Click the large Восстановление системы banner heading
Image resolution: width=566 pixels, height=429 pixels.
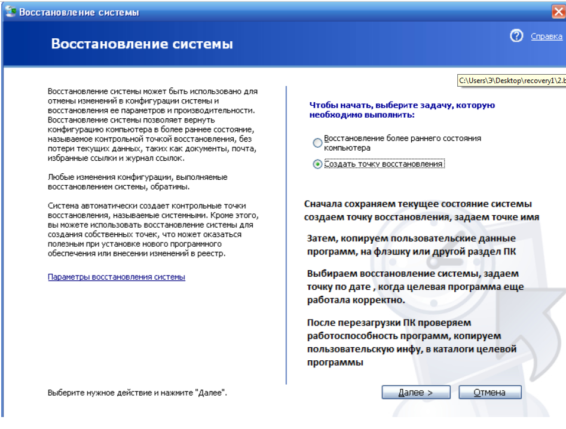(x=142, y=44)
